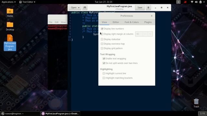
Task: Enable Display overview map checkbox
Action: 102,44
